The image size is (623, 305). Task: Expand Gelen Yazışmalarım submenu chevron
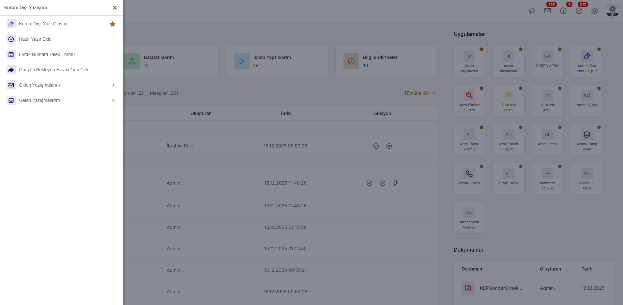[113, 100]
